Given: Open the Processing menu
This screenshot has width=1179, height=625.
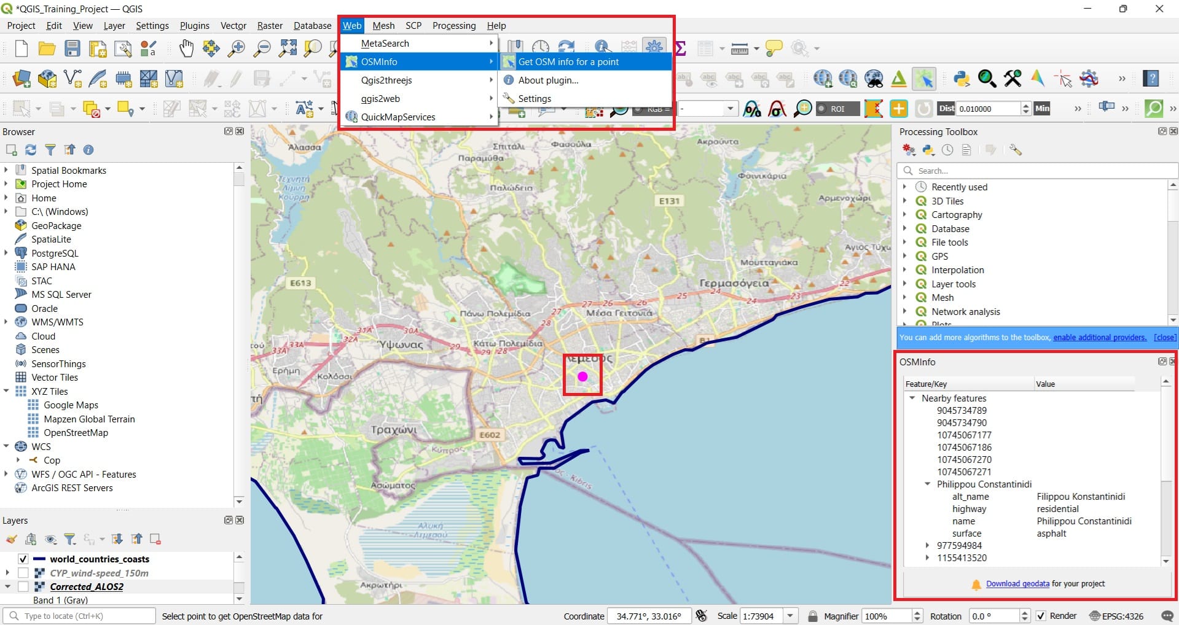Looking at the screenshot, I should pos(453,25).
